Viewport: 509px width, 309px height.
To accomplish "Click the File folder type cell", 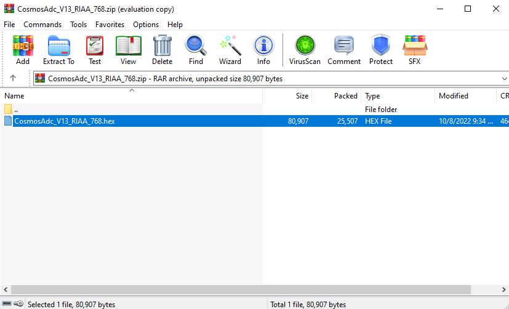I will [381, 110].
